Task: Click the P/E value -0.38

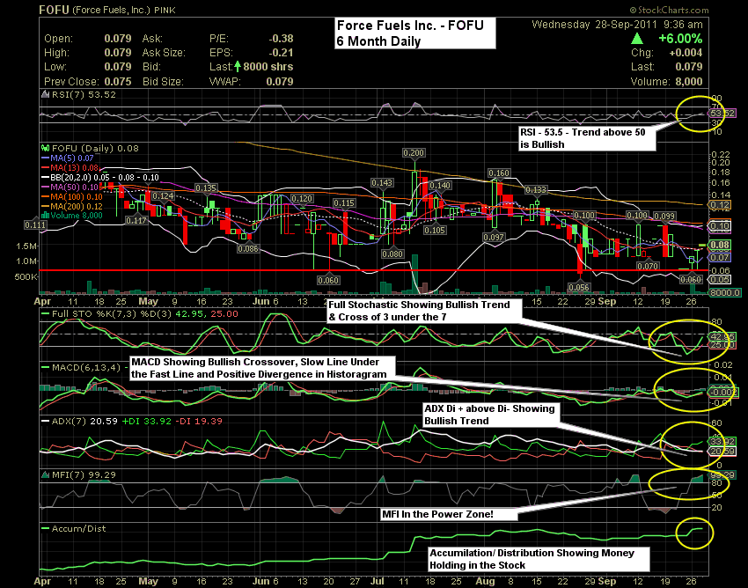Action: [281, 39]
